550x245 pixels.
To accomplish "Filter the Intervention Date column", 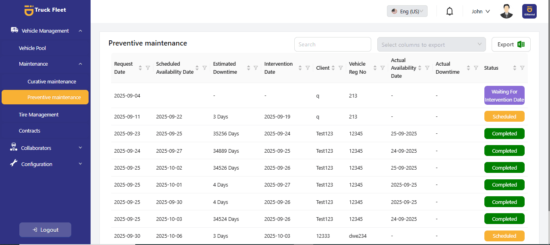I will pos(308,68).
